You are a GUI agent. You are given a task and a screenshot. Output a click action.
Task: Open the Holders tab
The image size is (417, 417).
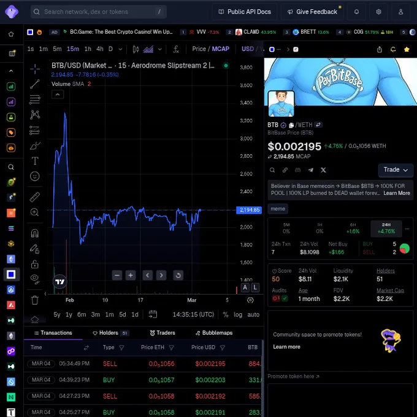[110, 333]
